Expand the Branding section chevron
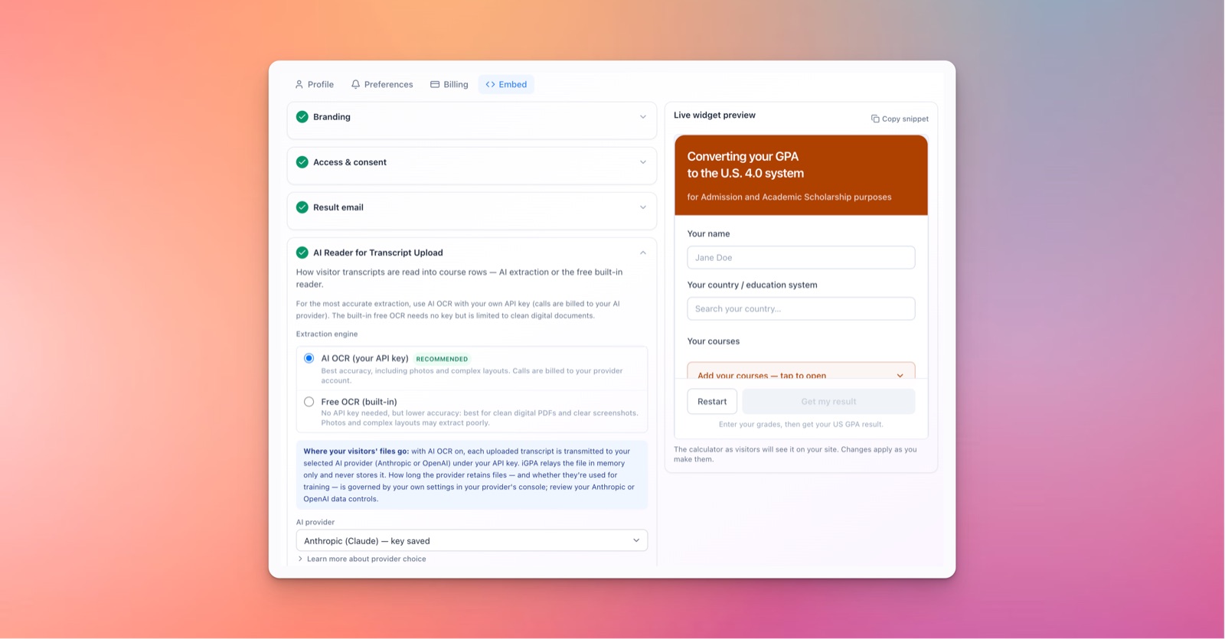Viewport: 1225px width, 639px height. (x=643, y=117)
